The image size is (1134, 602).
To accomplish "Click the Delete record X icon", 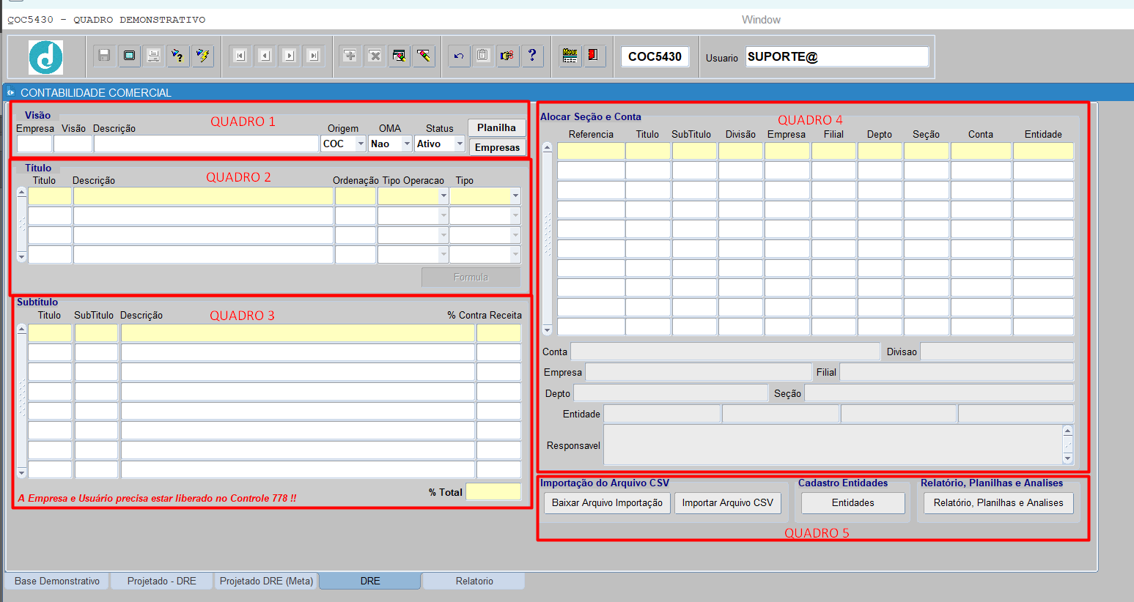I will pyautogui.click(x=375, y=56).
